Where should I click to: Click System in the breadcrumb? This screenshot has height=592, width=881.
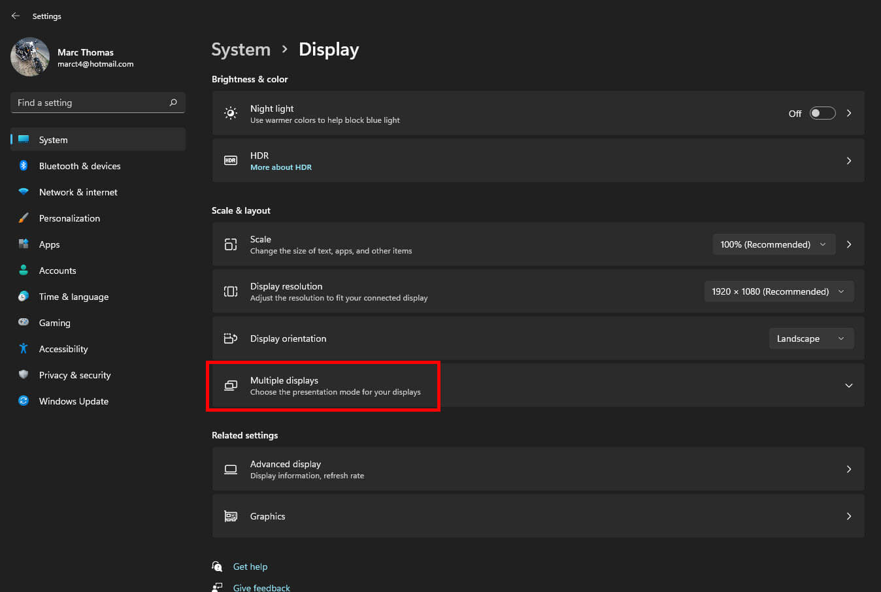coord(241,50)
